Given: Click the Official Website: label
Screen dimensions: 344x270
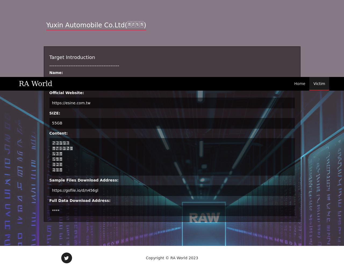Looking at the screenshot, I should point(67,93).
